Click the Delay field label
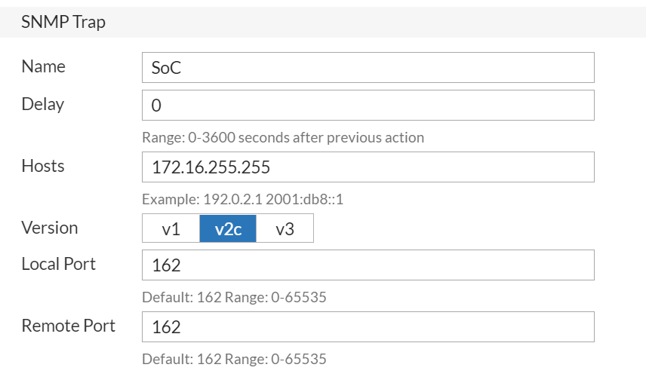 43,104
